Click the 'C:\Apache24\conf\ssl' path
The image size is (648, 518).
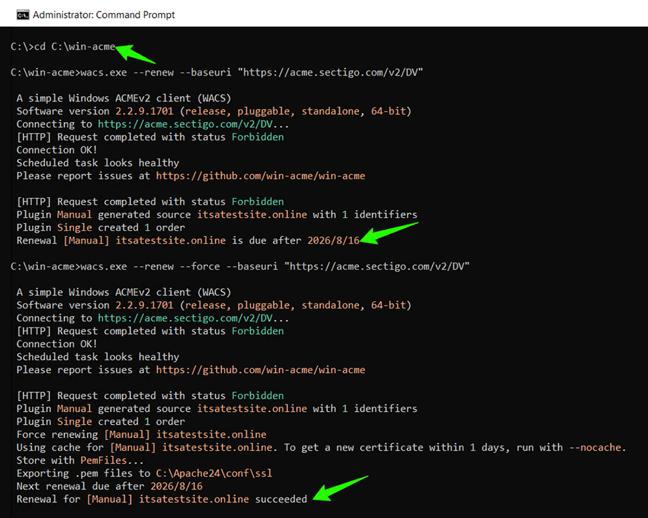coord(214,474)
